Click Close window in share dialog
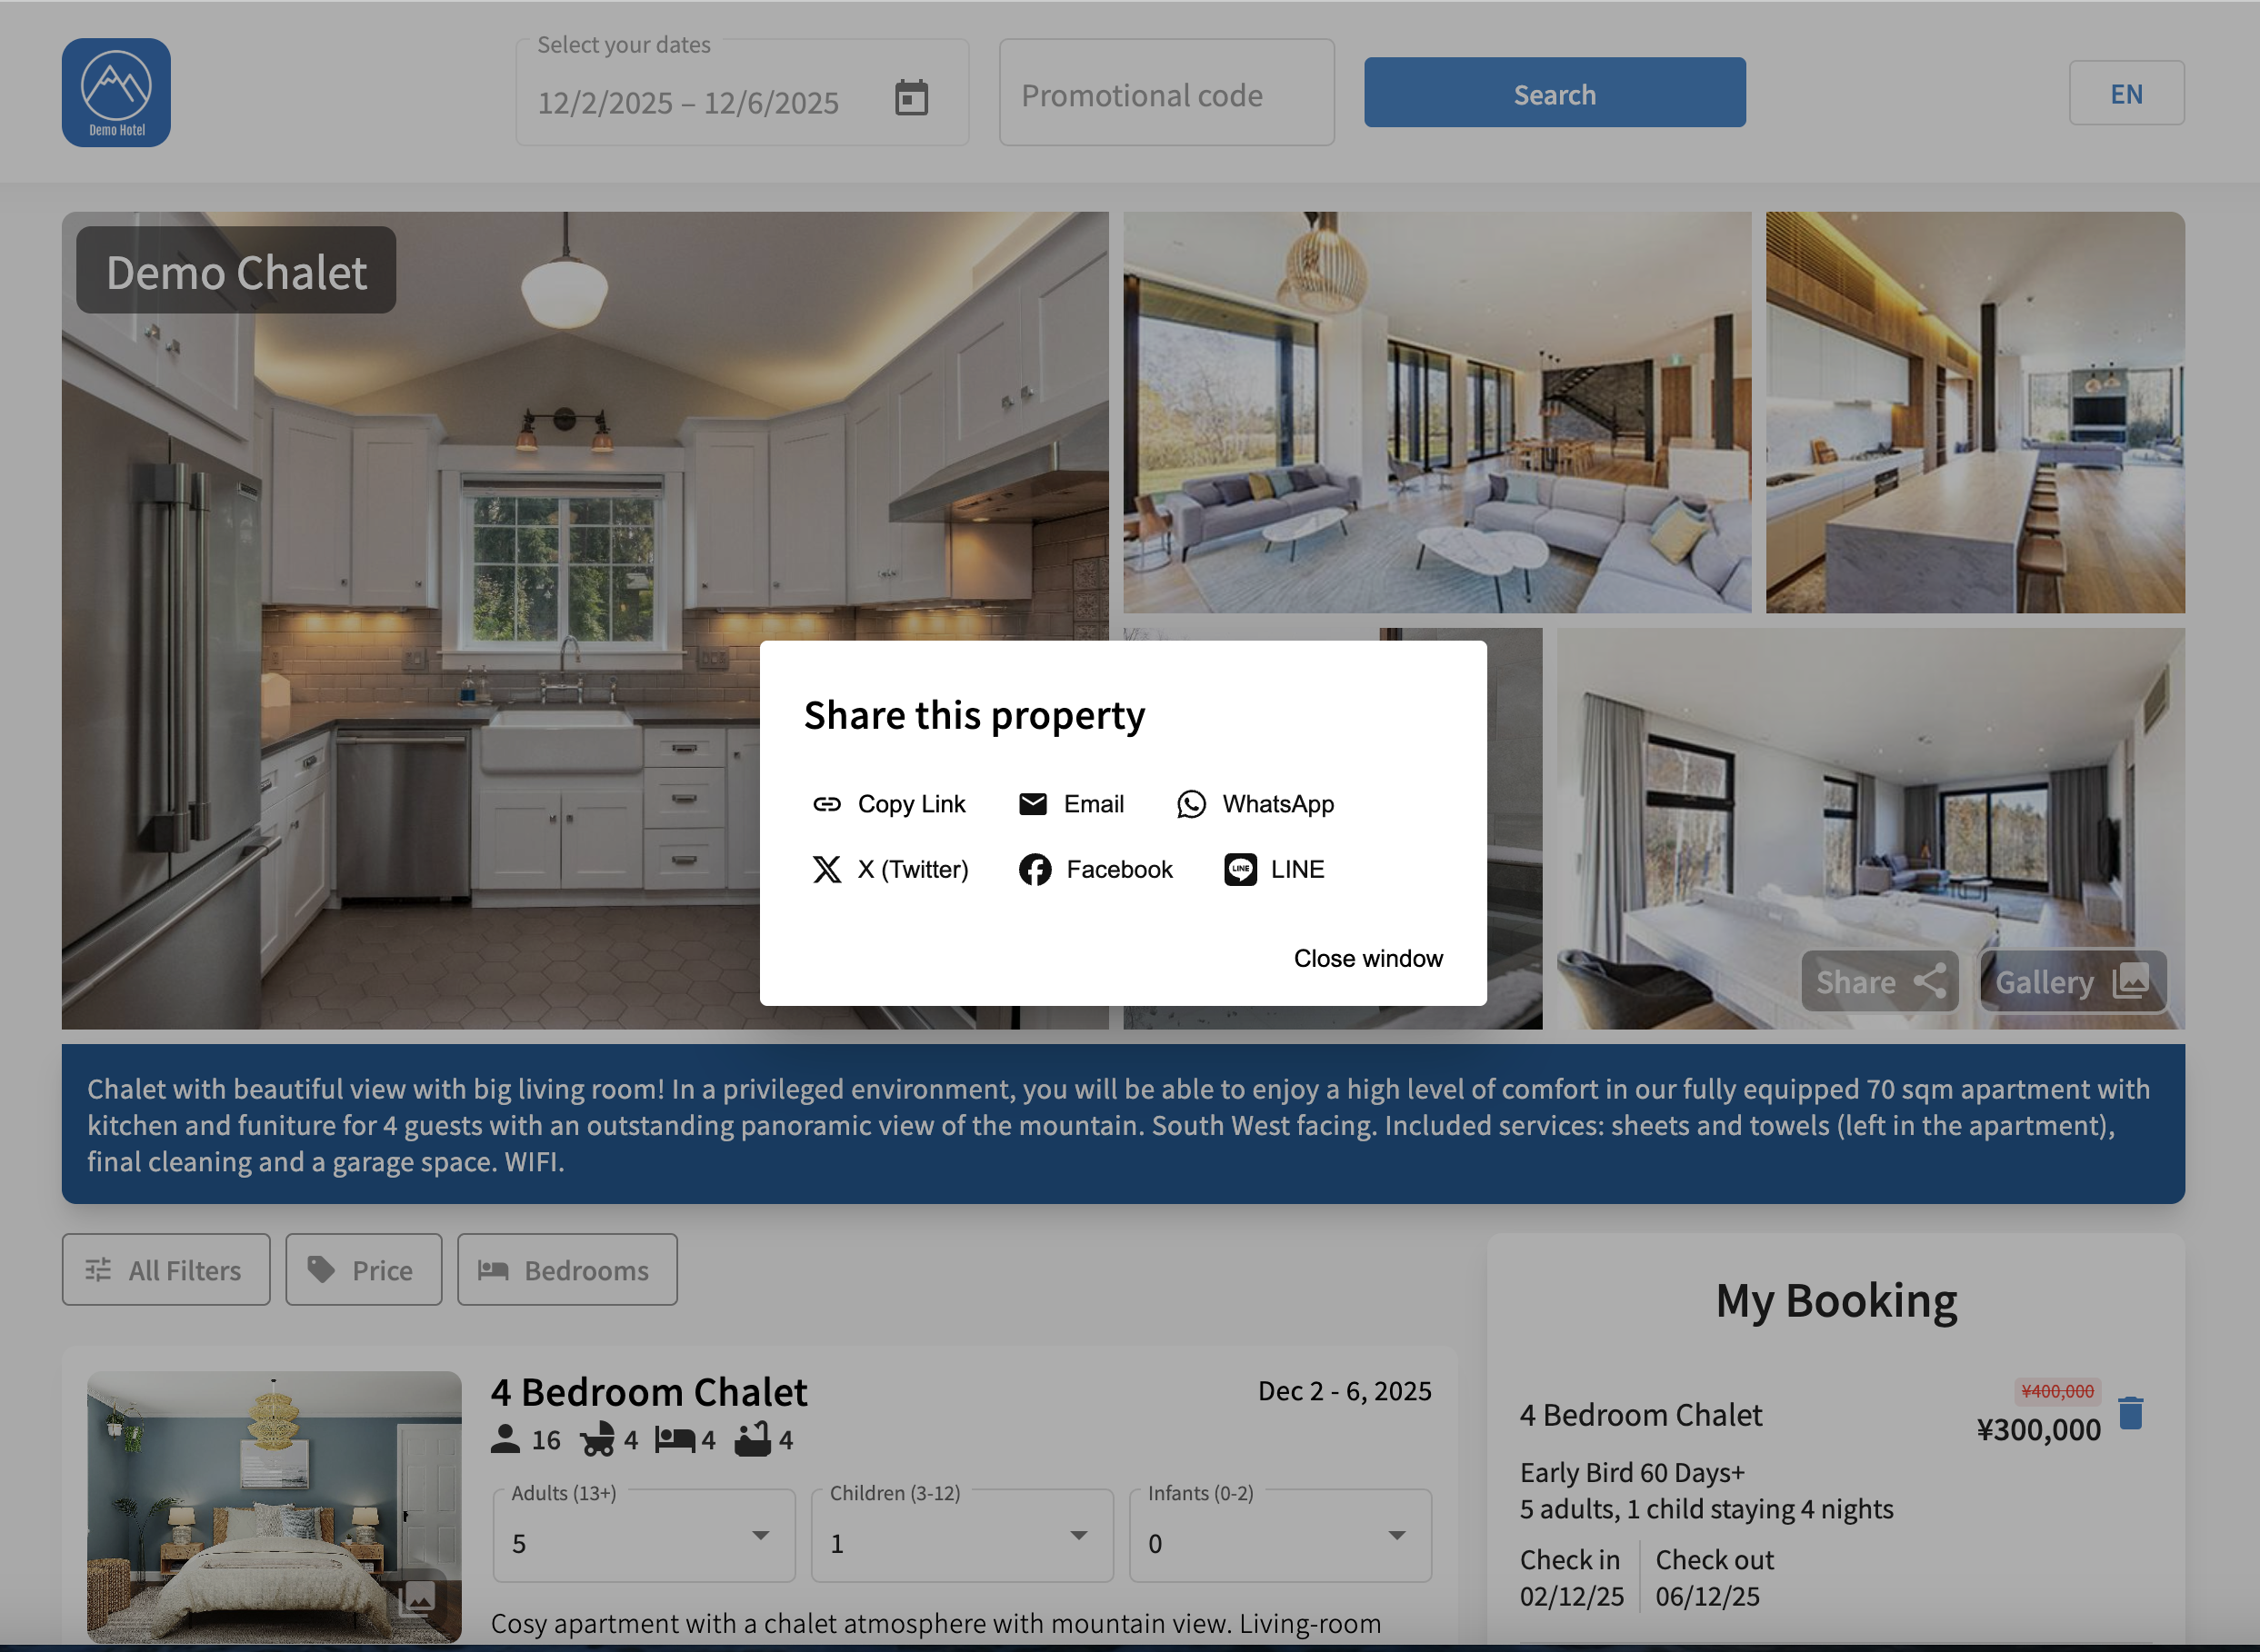 pyautogui.click(x=1367, y=958)
